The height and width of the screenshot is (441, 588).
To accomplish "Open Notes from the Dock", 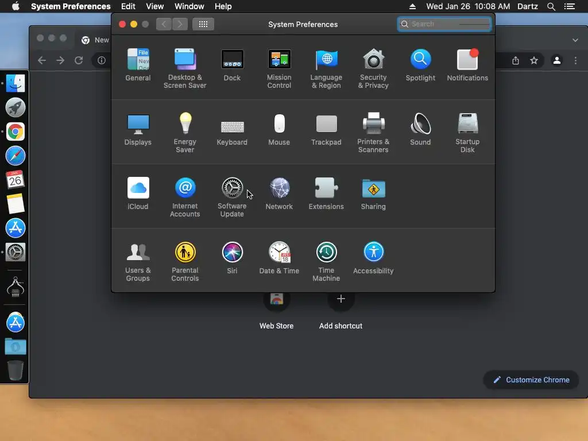I will (x=16, y=204).
